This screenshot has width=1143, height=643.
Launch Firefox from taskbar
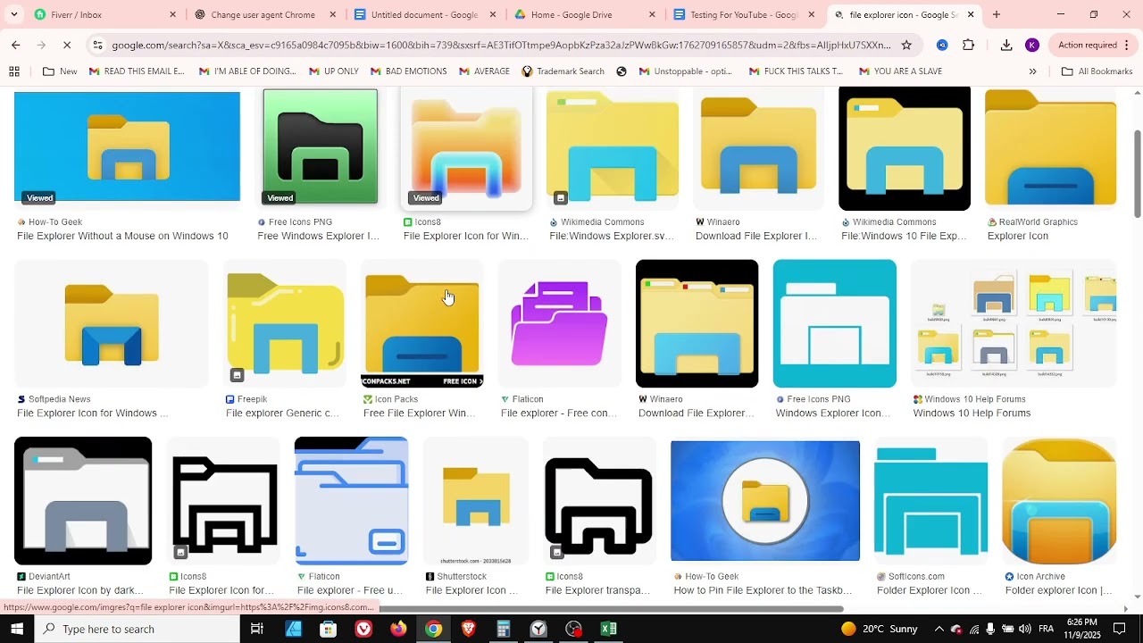click(398, 629)
